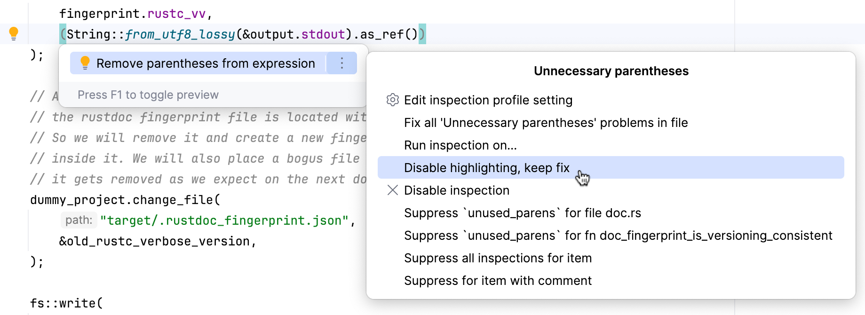
Task: Click the highlighted from_utf8_lossy call in code
Action: (180, 33)
